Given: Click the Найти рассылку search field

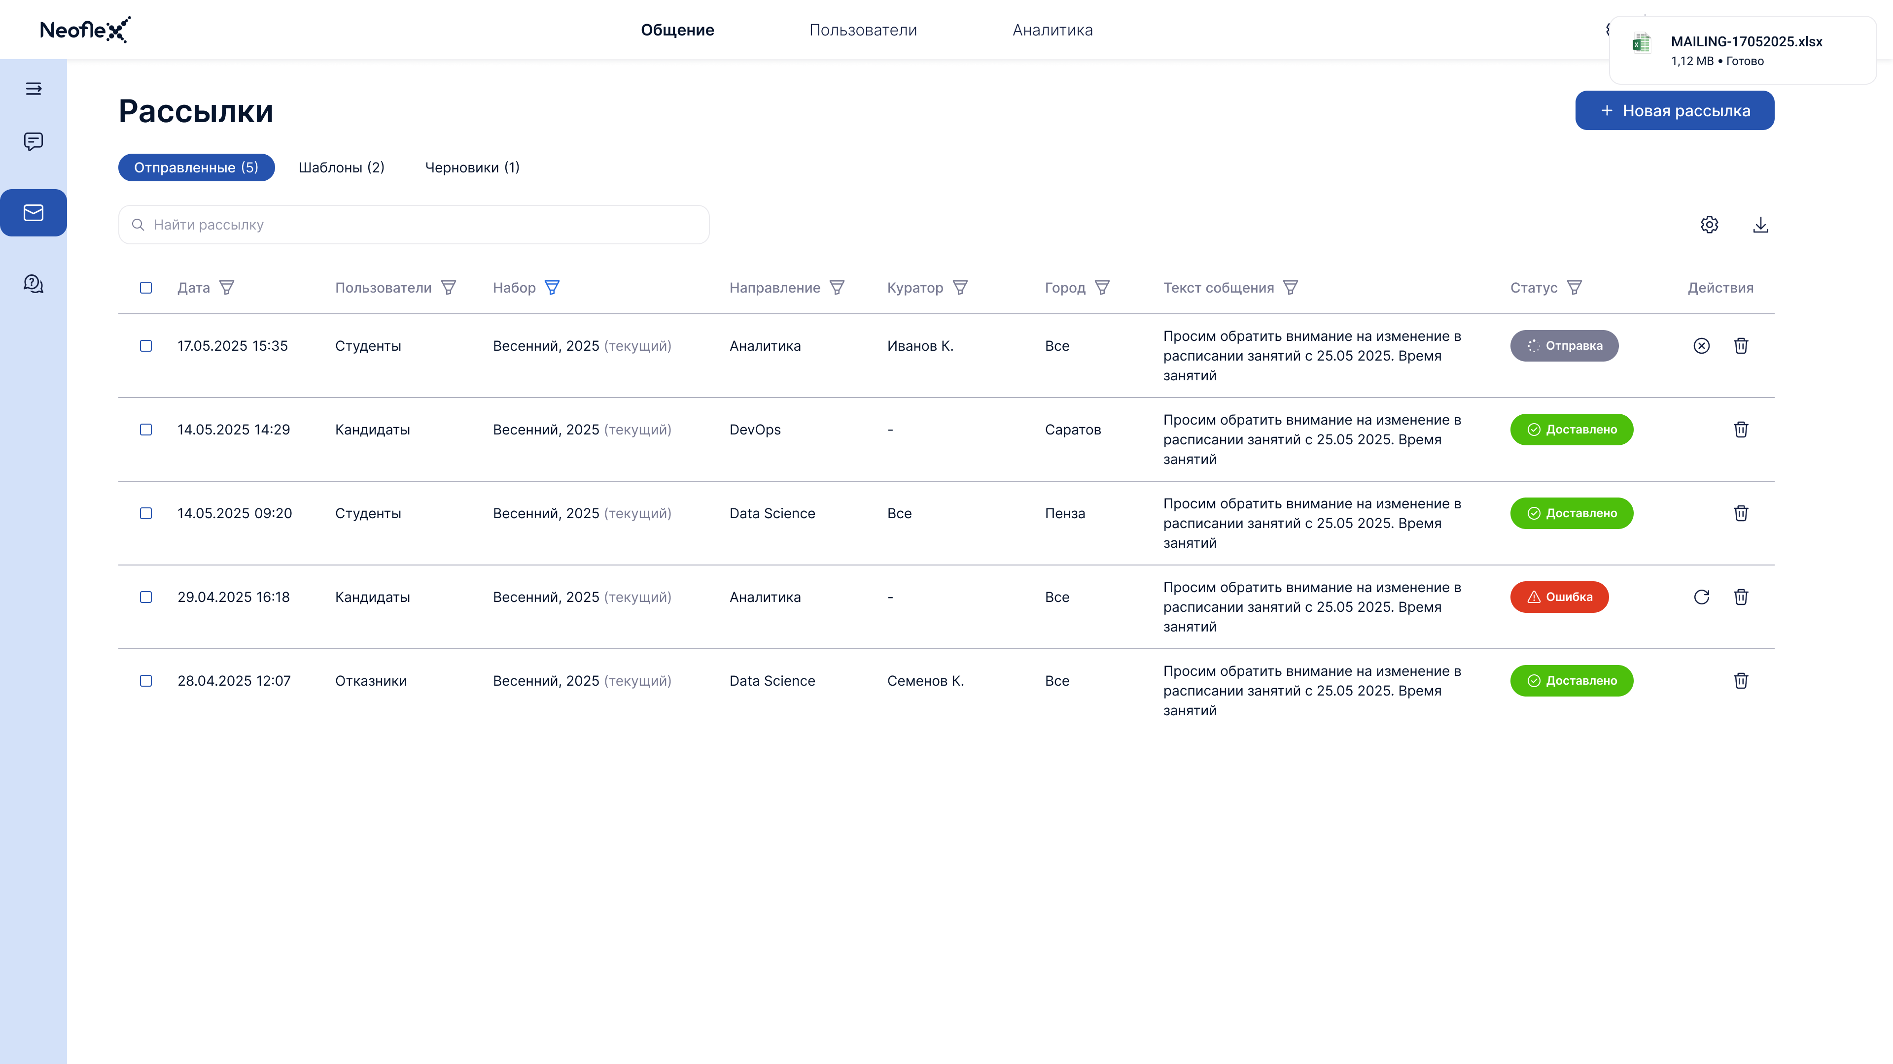Looking at the screenshot, I should [413, 224].
